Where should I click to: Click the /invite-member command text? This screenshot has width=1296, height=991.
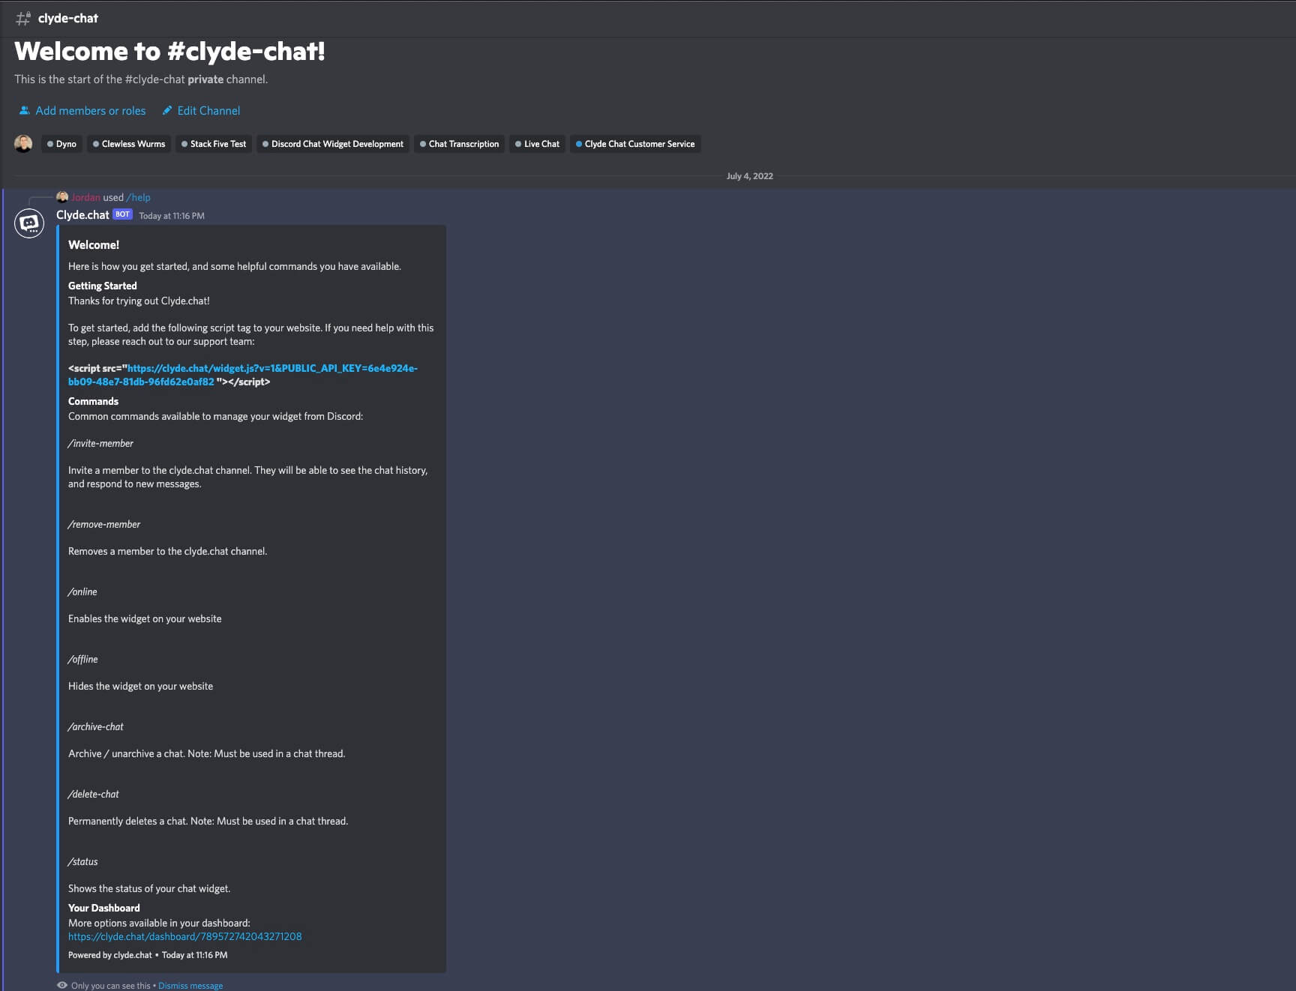point(100,444)
